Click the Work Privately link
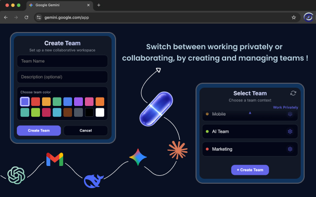 click(x=285, y=107)
